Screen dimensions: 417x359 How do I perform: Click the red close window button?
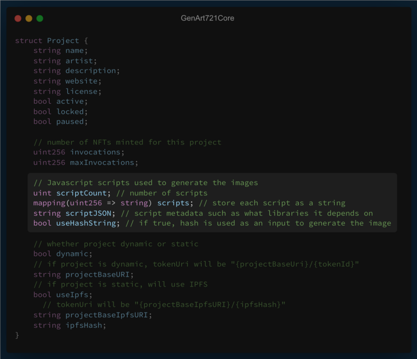[x=18, y=19]
